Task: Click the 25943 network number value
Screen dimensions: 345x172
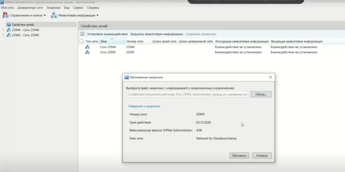Action: [x=200, y=114]
